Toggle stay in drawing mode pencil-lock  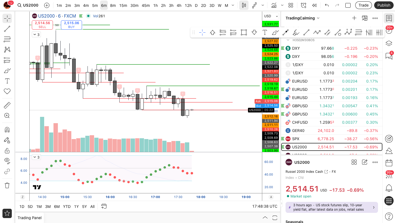point(7,140)
